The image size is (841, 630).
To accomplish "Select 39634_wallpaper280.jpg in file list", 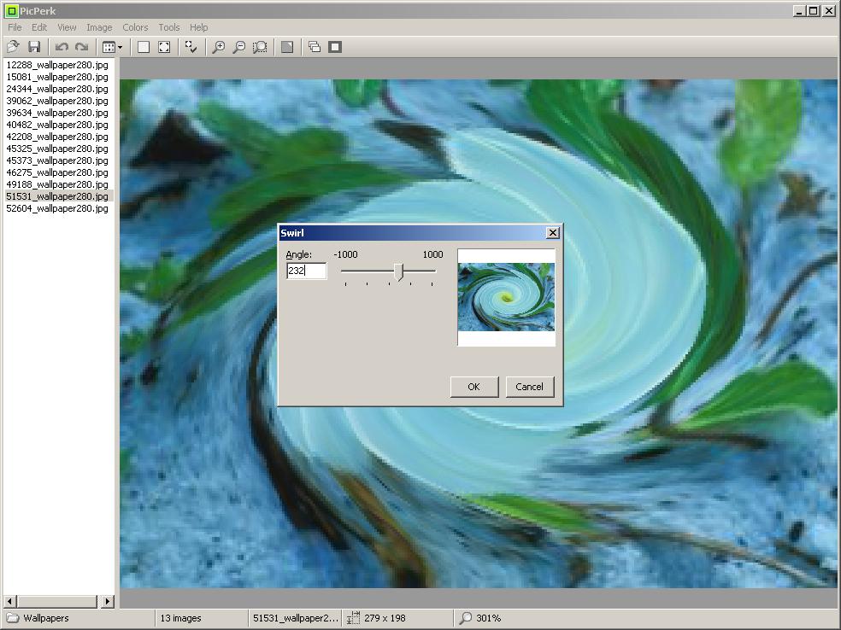I will (x=57, y=113).
